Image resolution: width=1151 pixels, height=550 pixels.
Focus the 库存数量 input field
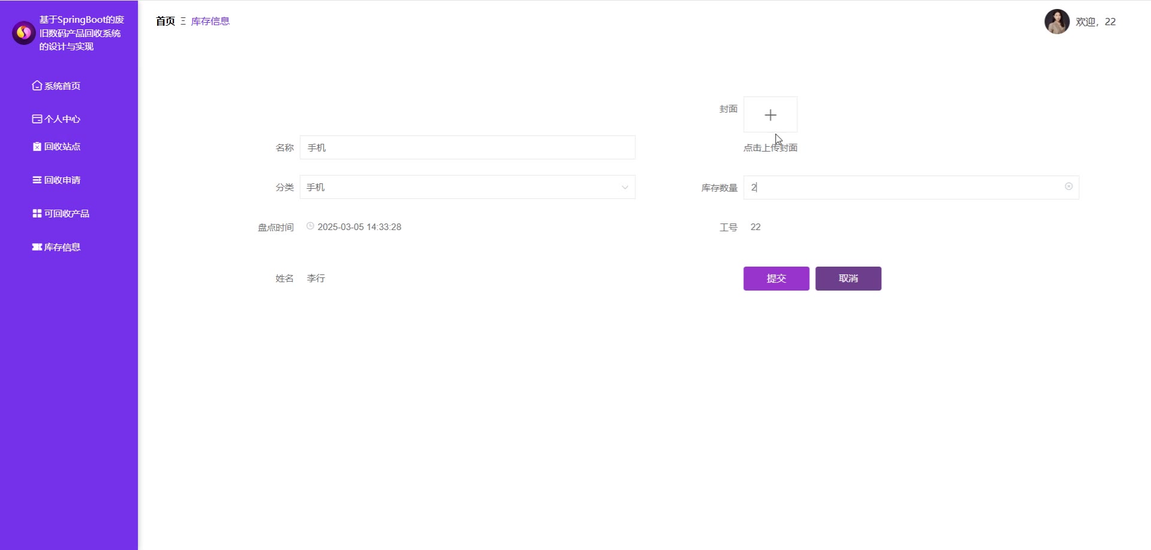911,188
